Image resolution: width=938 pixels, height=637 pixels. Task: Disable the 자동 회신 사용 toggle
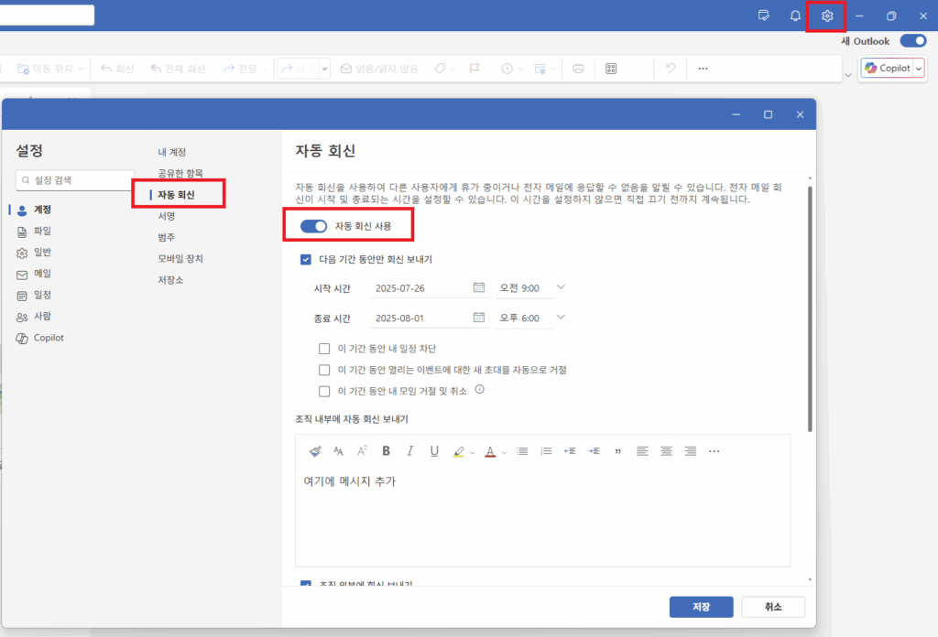pyautogui.click(x=312, y=225)
